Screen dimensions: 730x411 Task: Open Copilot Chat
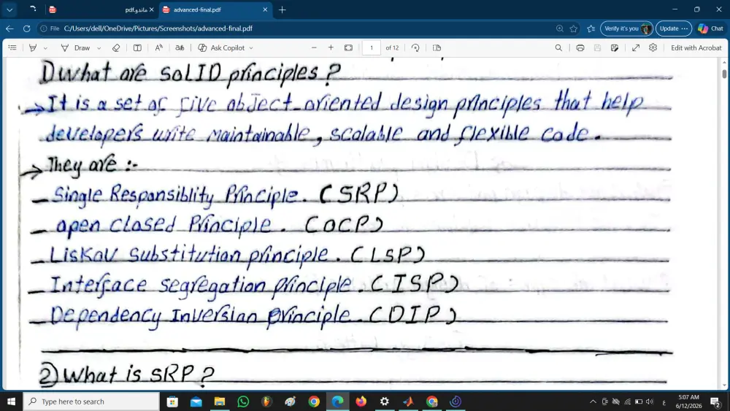point(711,28)
